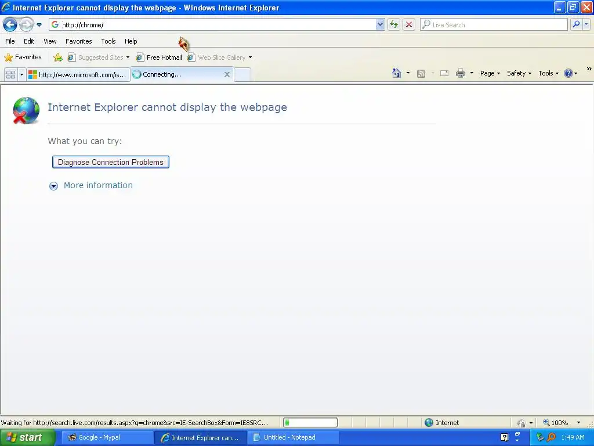
Task: Expand the Web Slice Gallery dropdown arrow
Action: tap(250, 57)
